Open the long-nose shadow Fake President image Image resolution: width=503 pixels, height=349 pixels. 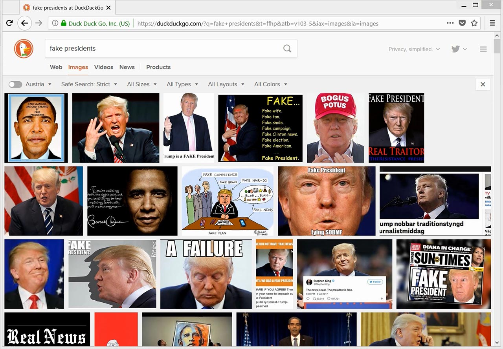pos(112,274)
